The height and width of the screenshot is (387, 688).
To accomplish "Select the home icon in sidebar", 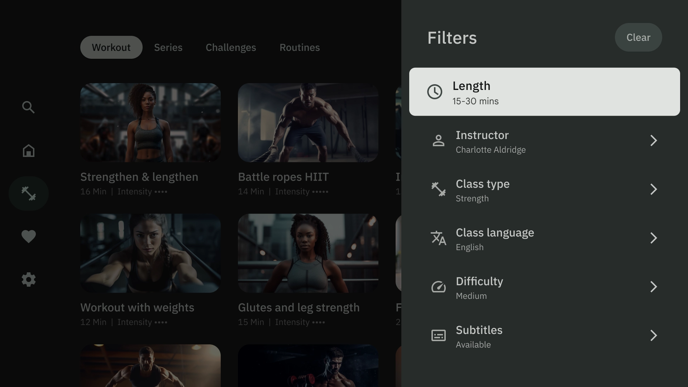I will click(28, 150).
